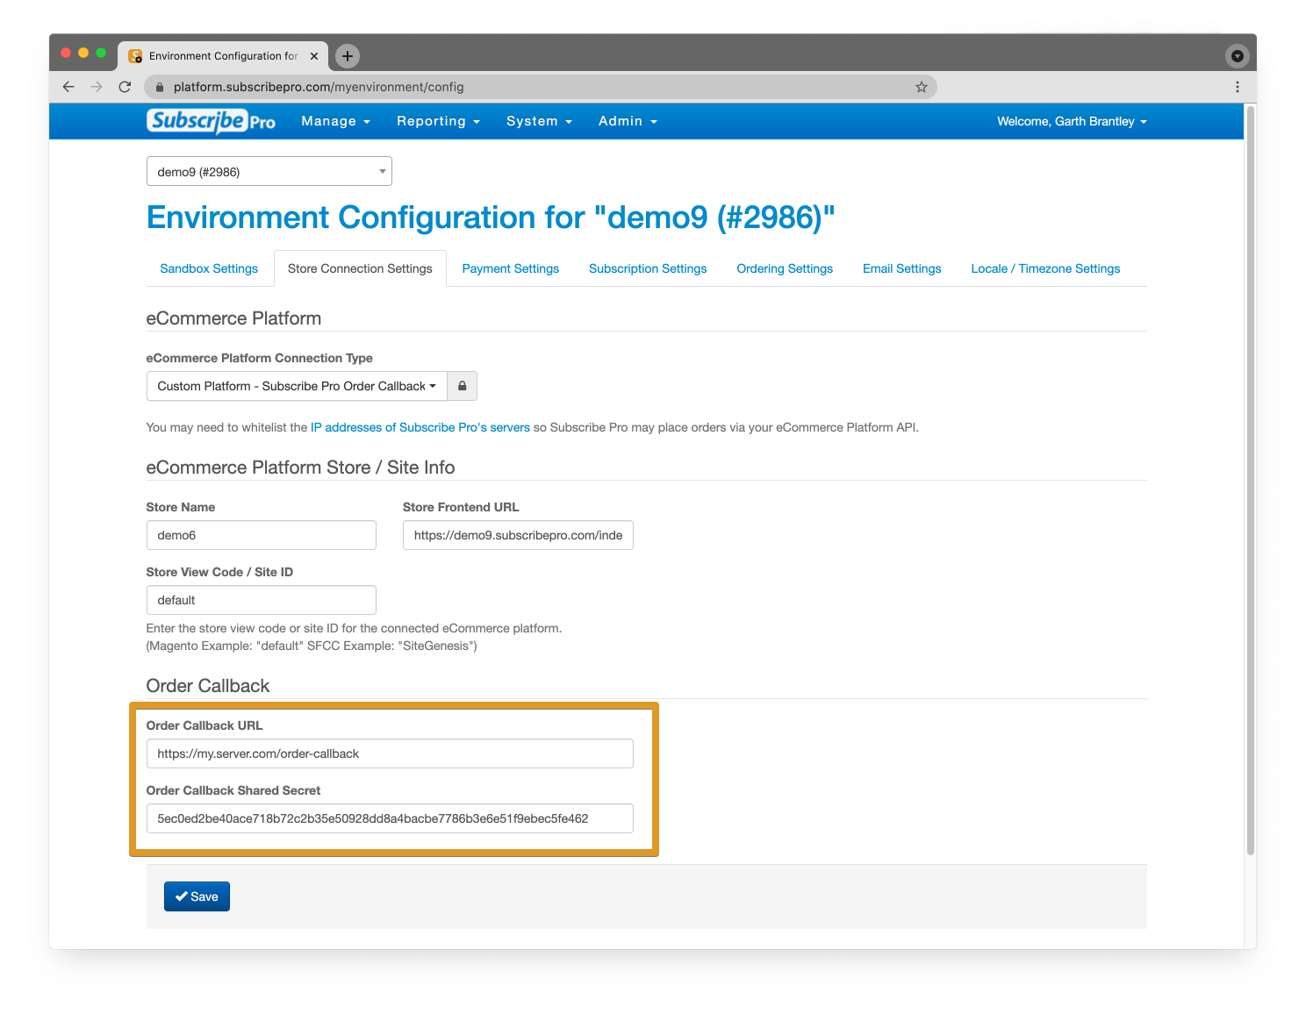Open a new browser tab
Screen dimensions: 1306x1014
348,56
